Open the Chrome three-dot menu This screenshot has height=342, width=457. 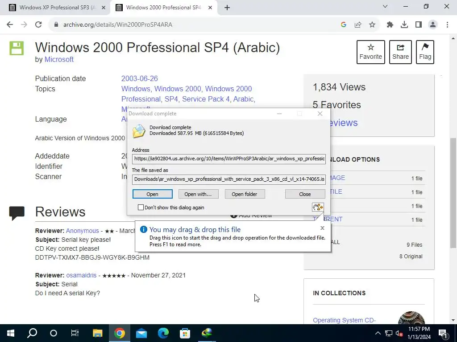pyautogui.click(x=447, y=25)
